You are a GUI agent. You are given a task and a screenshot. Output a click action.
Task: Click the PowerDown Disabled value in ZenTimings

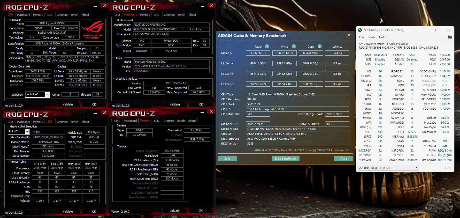coord(412,160)
